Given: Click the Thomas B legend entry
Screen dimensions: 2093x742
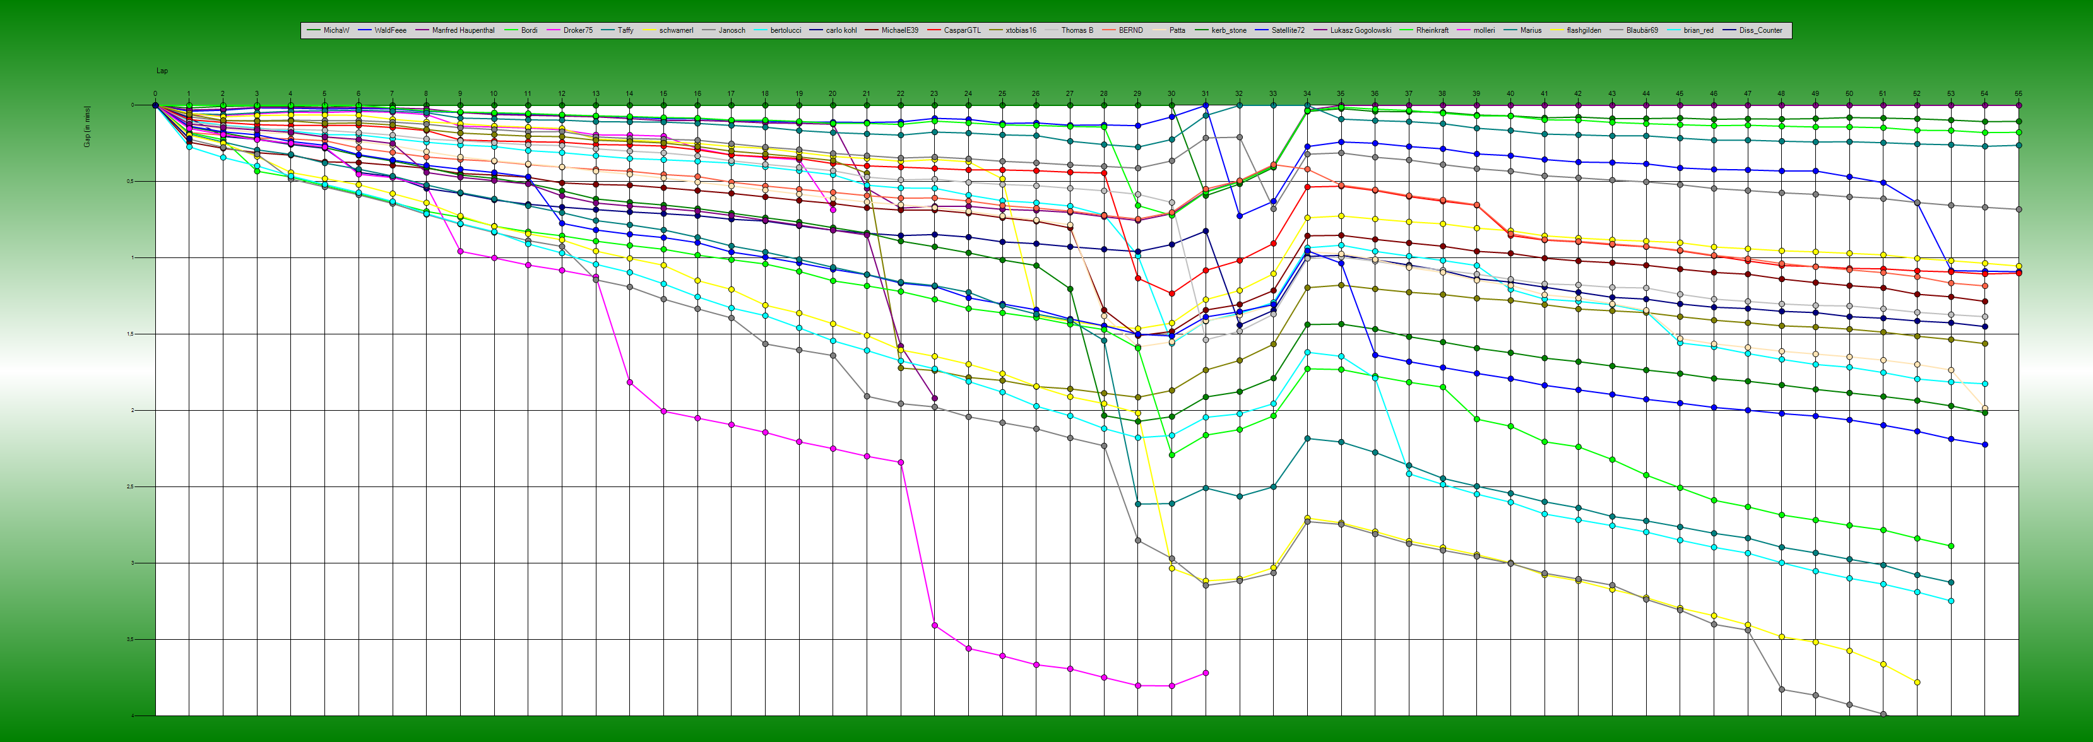Looking at the screenshot, I should point(1077,30).
